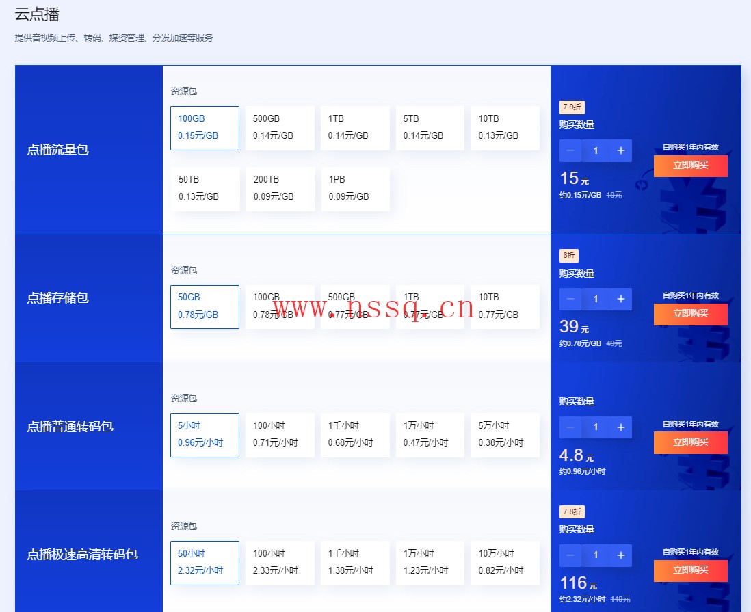Pick the 5万小时 normal transcoding package
This screenshot has width=751, height=612.
click(x=505, y=435)
